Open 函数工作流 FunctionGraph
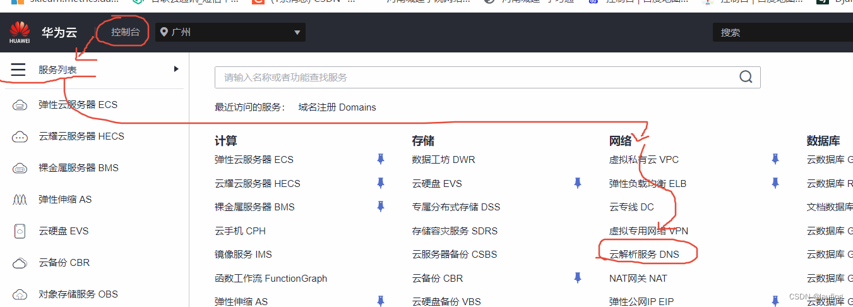This screenshot has height=307, width=853. pos(271,279)
